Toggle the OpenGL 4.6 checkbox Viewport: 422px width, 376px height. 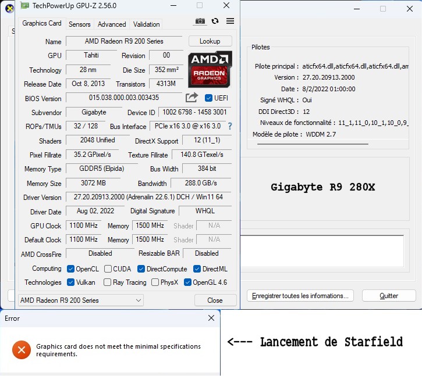coord(187,282)
